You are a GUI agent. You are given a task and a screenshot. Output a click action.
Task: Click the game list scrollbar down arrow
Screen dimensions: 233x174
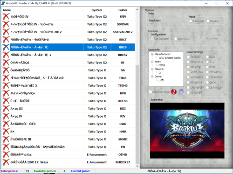137,166
